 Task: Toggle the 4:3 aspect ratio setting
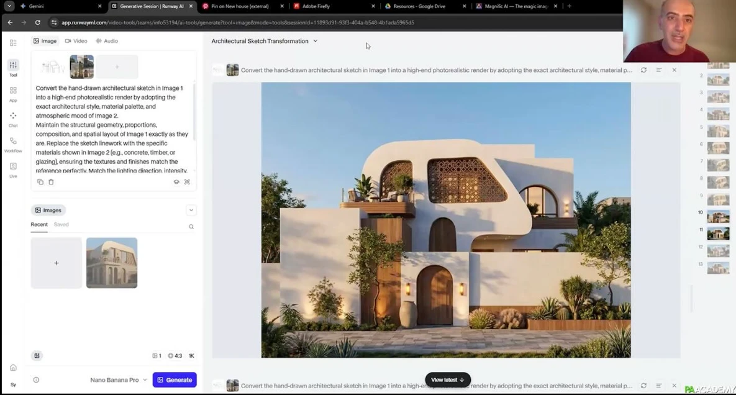(175, 356)
